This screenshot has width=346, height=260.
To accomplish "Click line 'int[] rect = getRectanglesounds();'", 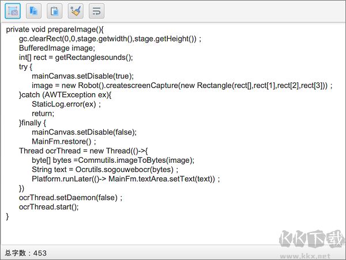I will [x=76, y=58].
